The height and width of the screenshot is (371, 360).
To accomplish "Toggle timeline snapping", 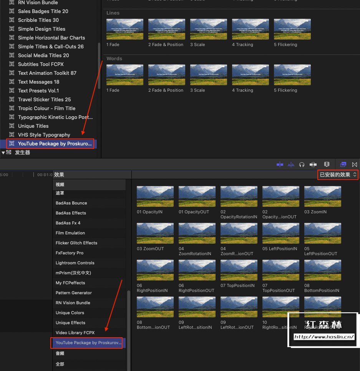I will (x=313, y=165).
